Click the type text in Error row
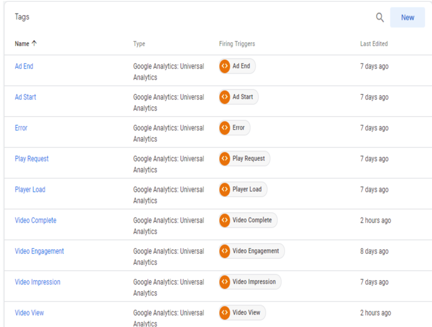Image resolution: width=432 pixels, height=327 pixels. [168, 133]
